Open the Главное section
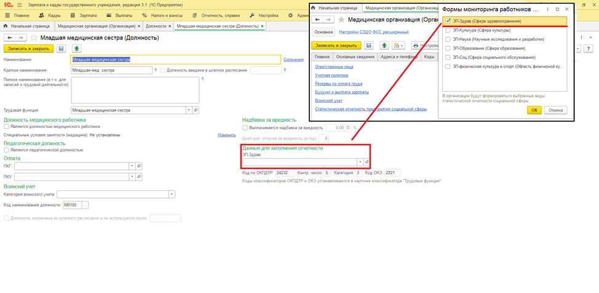This screenshot has width=599, height=293. click(18, 15)
